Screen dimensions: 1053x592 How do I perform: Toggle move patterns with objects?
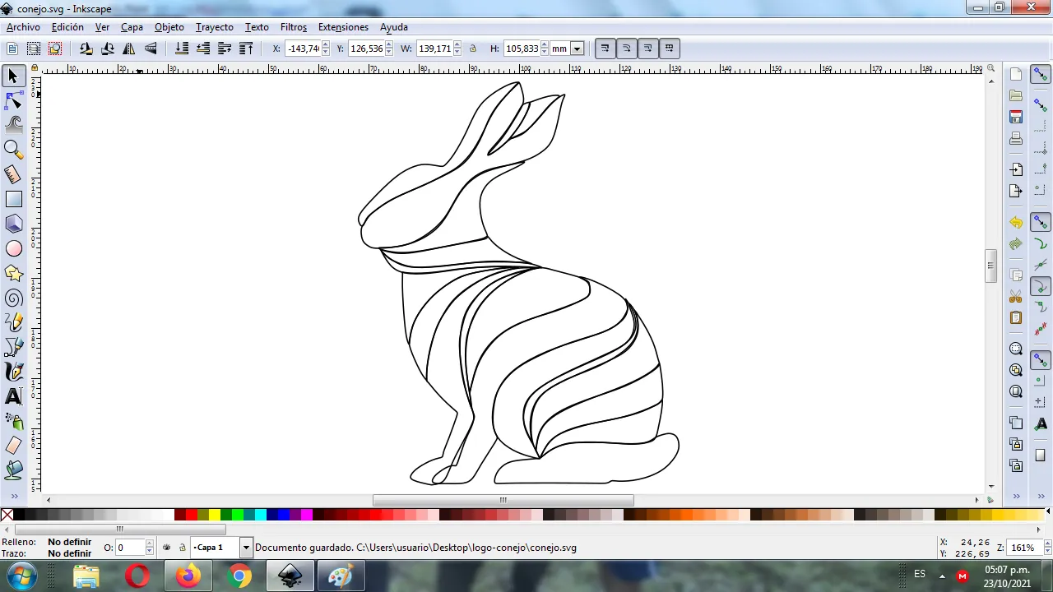(x=669, y=49)
